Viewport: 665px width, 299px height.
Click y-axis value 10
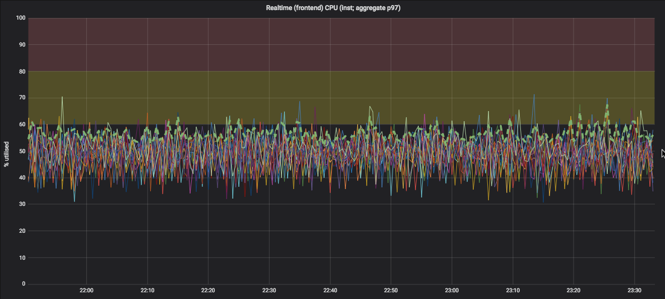coord(22,257)
